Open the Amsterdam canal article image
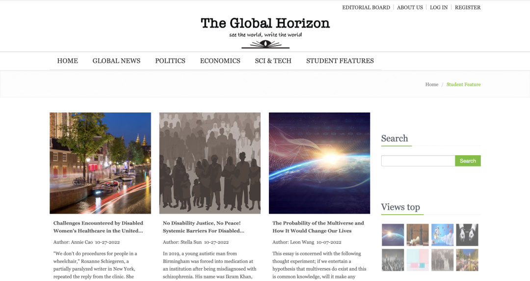The image size is (530, 281). 101,163
